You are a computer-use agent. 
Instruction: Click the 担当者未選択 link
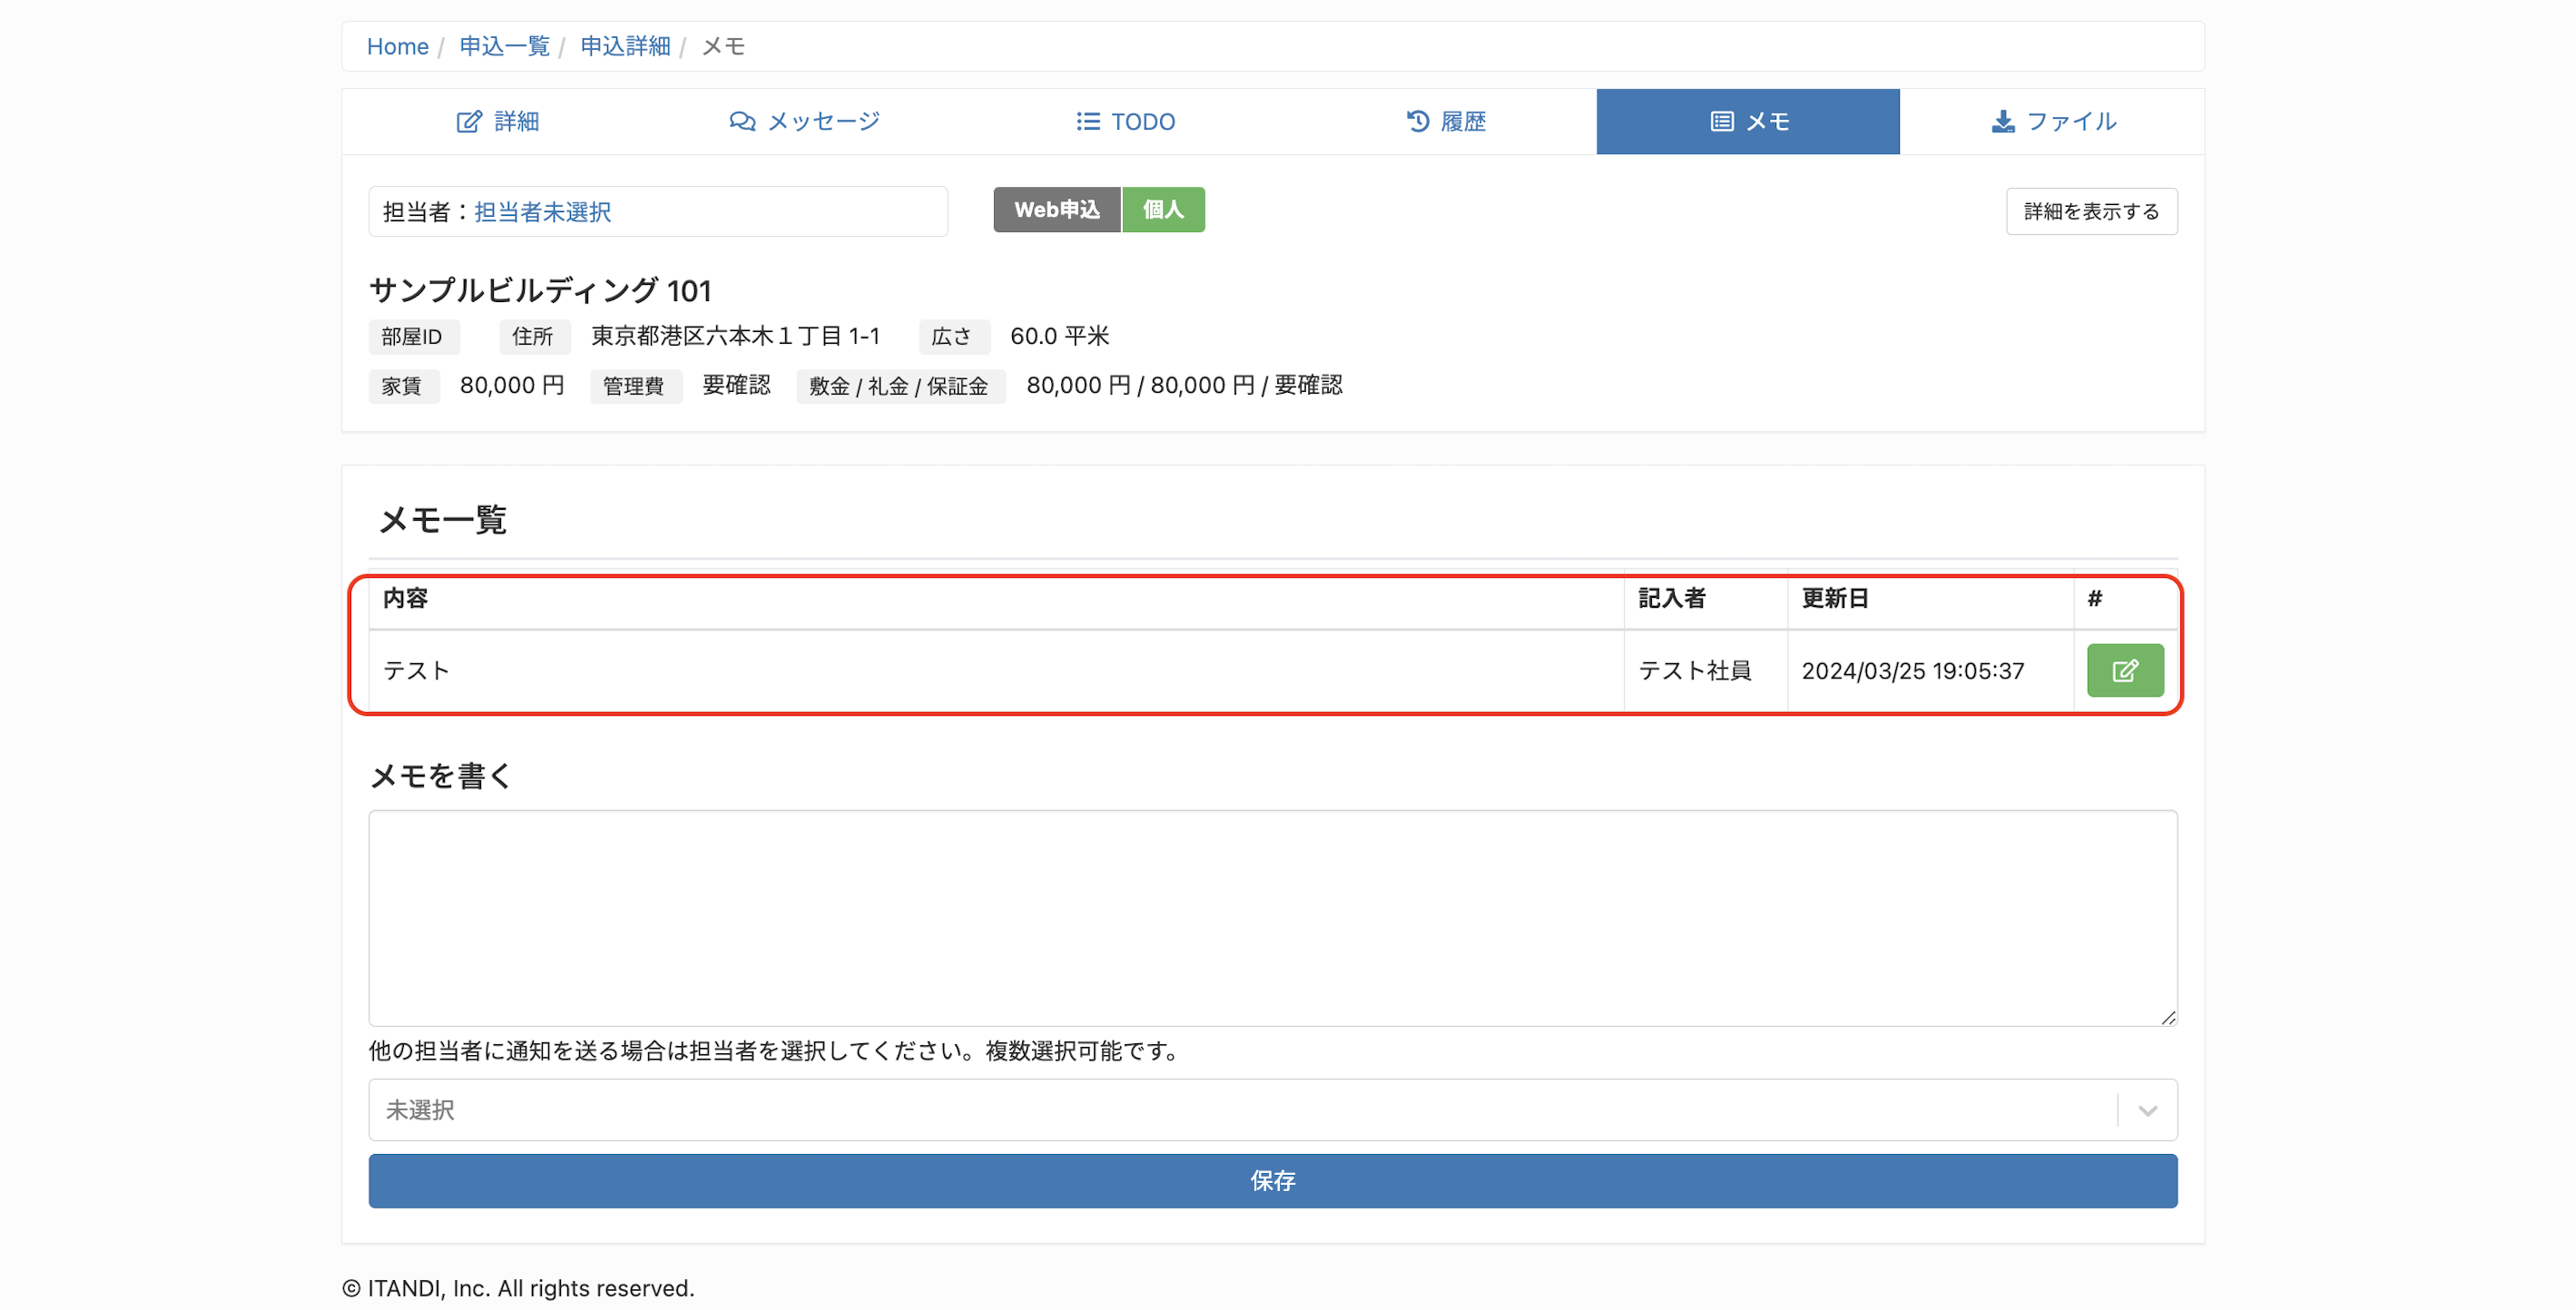542,212
